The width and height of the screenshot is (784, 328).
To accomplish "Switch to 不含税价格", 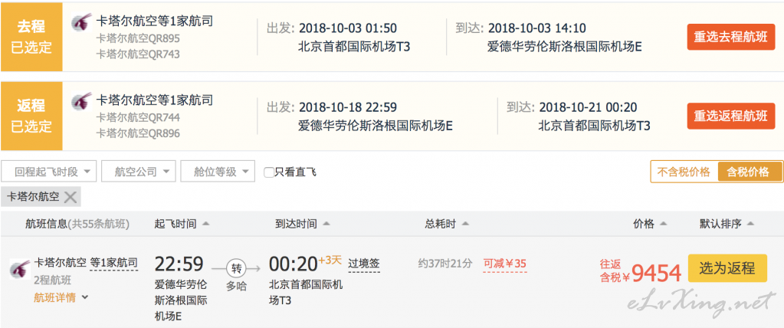I will [684, 172].
